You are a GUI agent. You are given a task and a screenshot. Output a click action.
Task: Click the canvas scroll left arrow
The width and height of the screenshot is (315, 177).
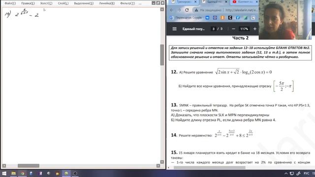[4, 166]
